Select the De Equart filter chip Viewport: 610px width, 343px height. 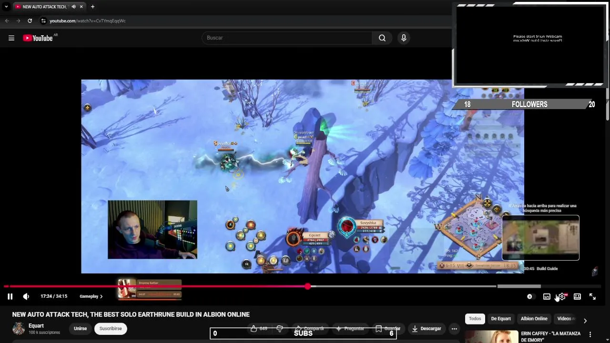(501, 319)
